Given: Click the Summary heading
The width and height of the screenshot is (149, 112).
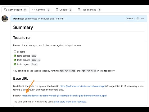Looking at the screenshot, I should [x=23, y=27].
